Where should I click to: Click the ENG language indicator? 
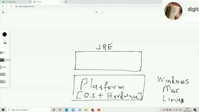(180, 110)
